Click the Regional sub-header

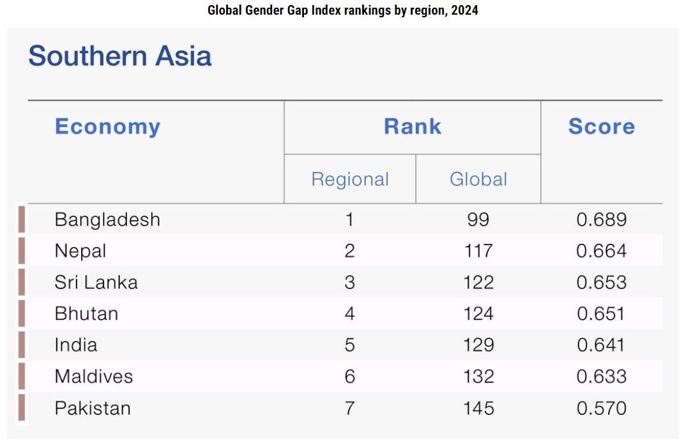[x=350, y=179]
